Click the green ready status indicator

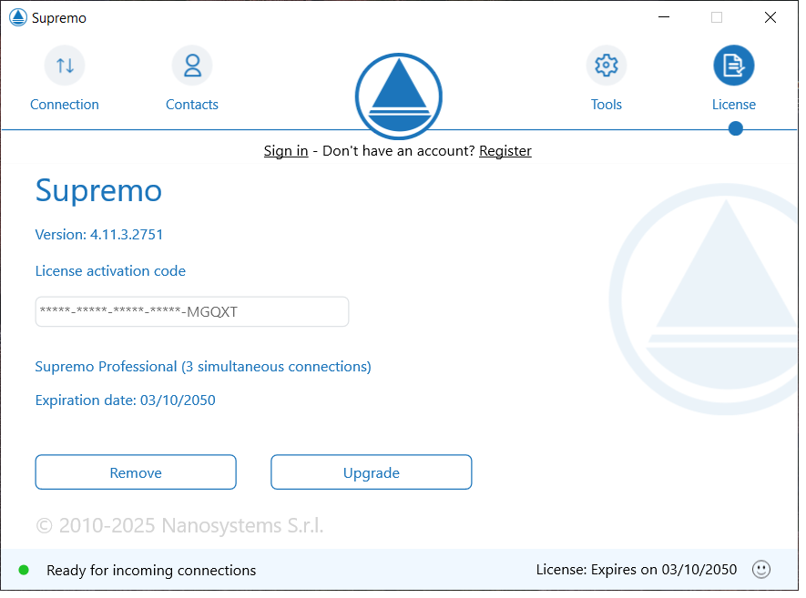(x=24, y=570)
